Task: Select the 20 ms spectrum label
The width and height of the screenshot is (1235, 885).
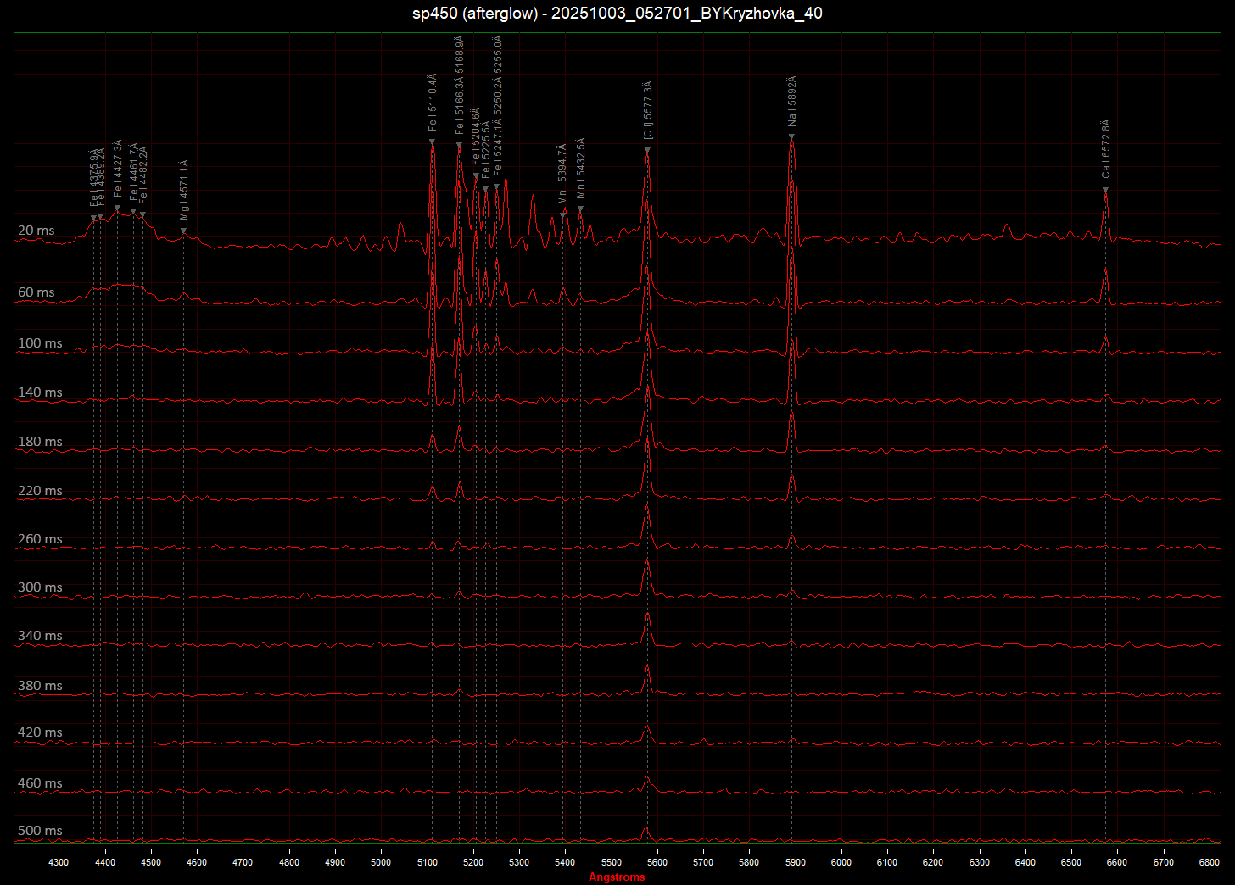Action: point(36,231)
